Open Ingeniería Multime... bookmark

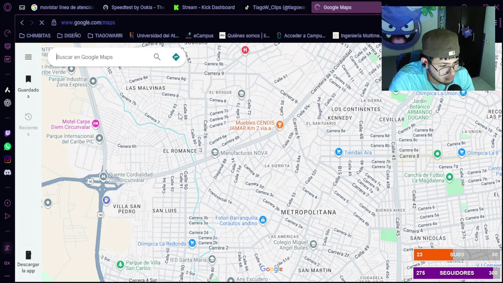pyautogui.click(x=357, y=36)
